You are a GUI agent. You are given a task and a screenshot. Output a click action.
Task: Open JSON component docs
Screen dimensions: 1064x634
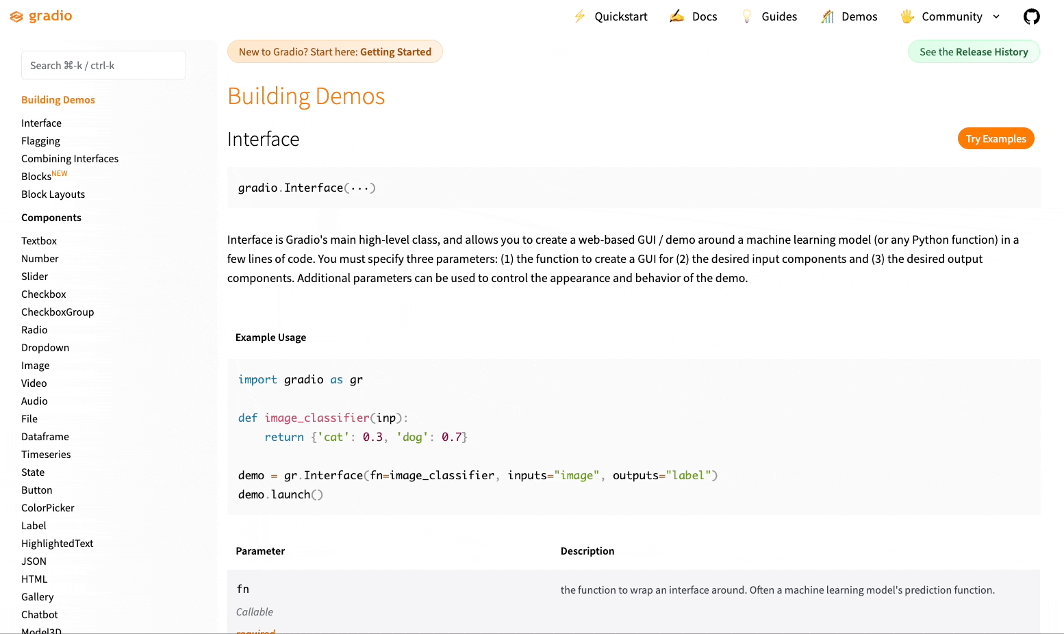[34, 561]
